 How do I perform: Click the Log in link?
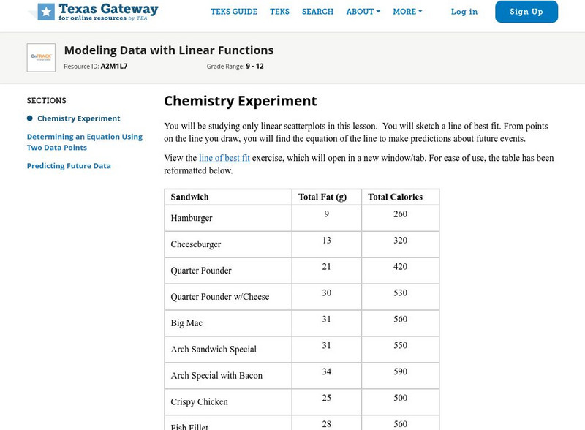[464, 12]
